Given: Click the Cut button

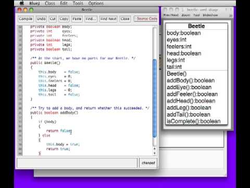Looking at the screenshot, I should tap(53, 19).
